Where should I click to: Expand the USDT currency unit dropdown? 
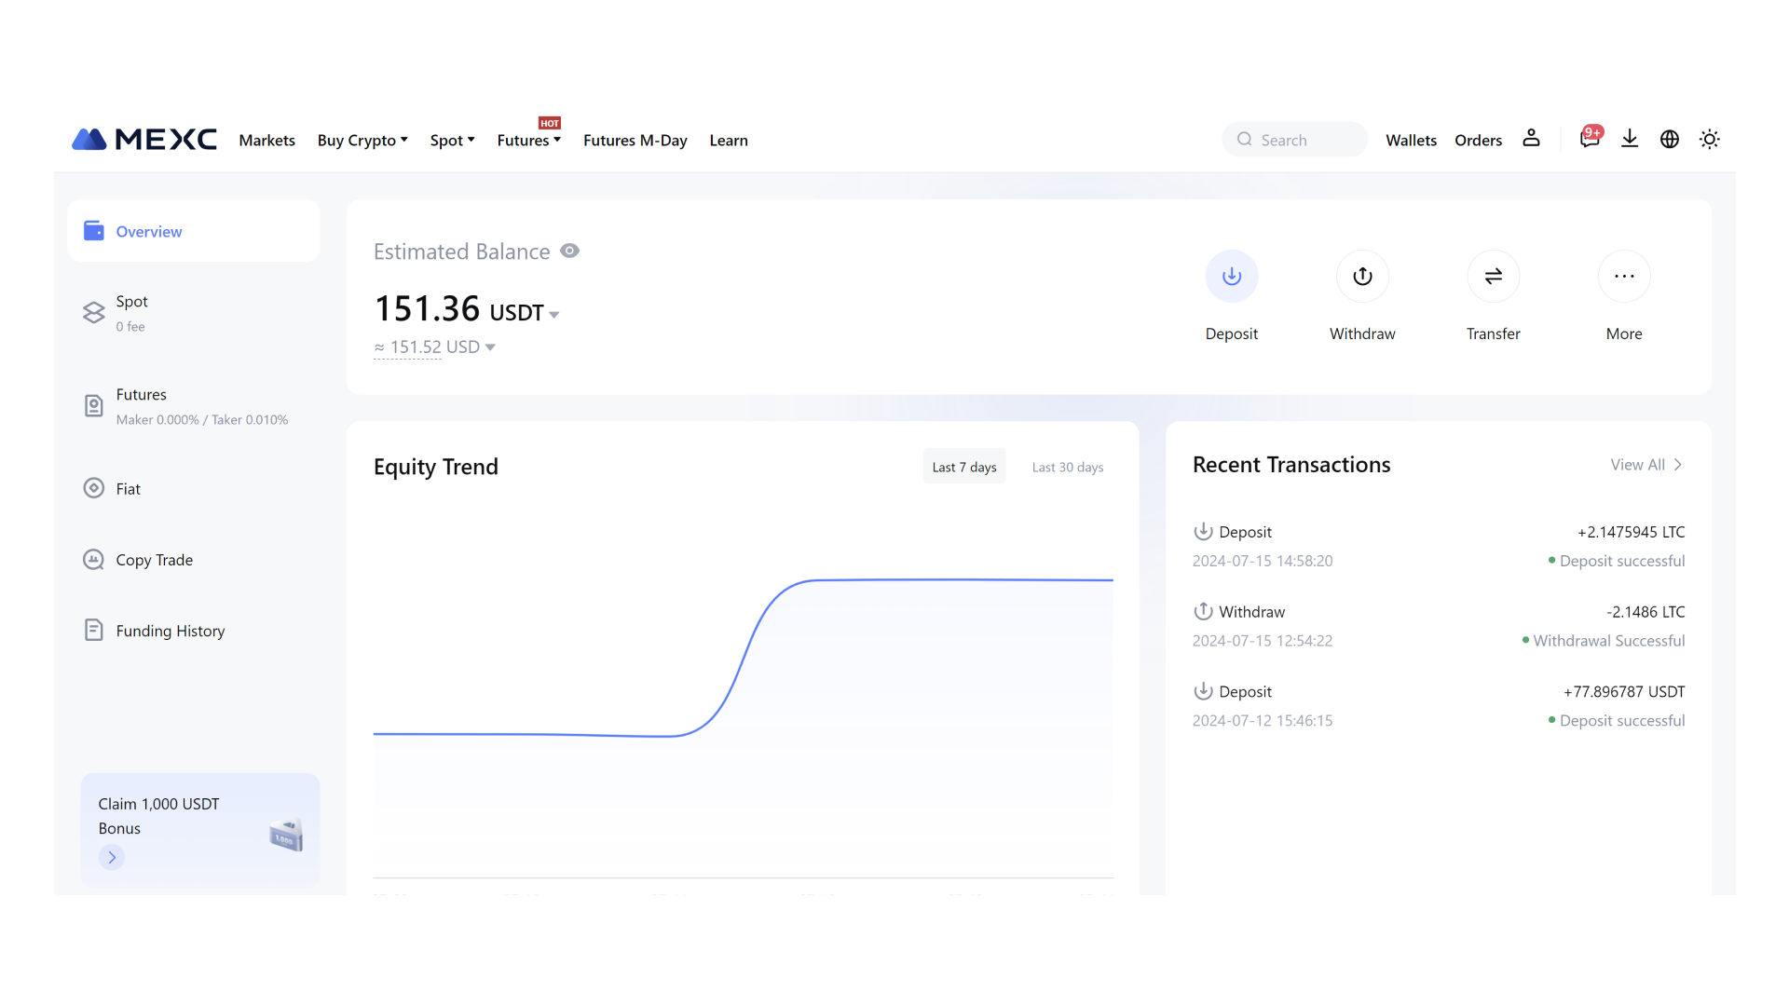[x=554, y=315]
